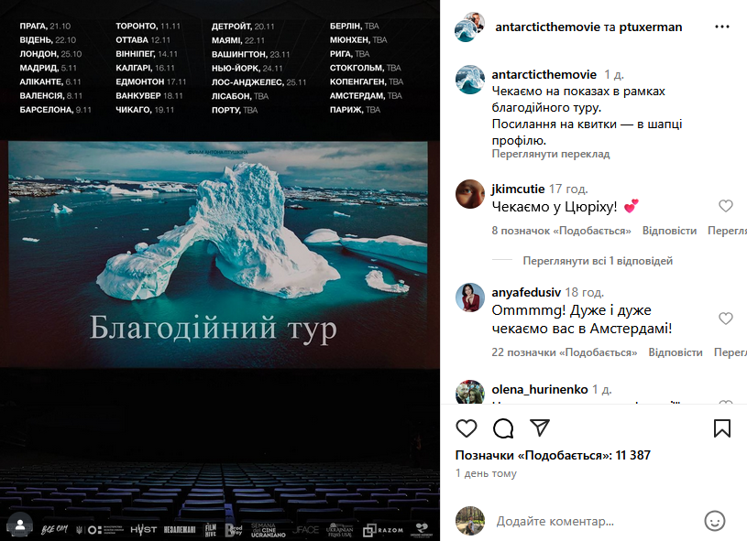Show translation with Переглянути переклад

point(550,154)
